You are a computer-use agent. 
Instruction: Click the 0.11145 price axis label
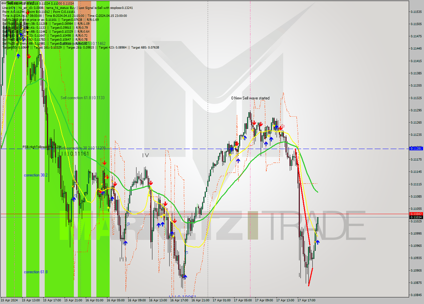(x=416, y=172)
